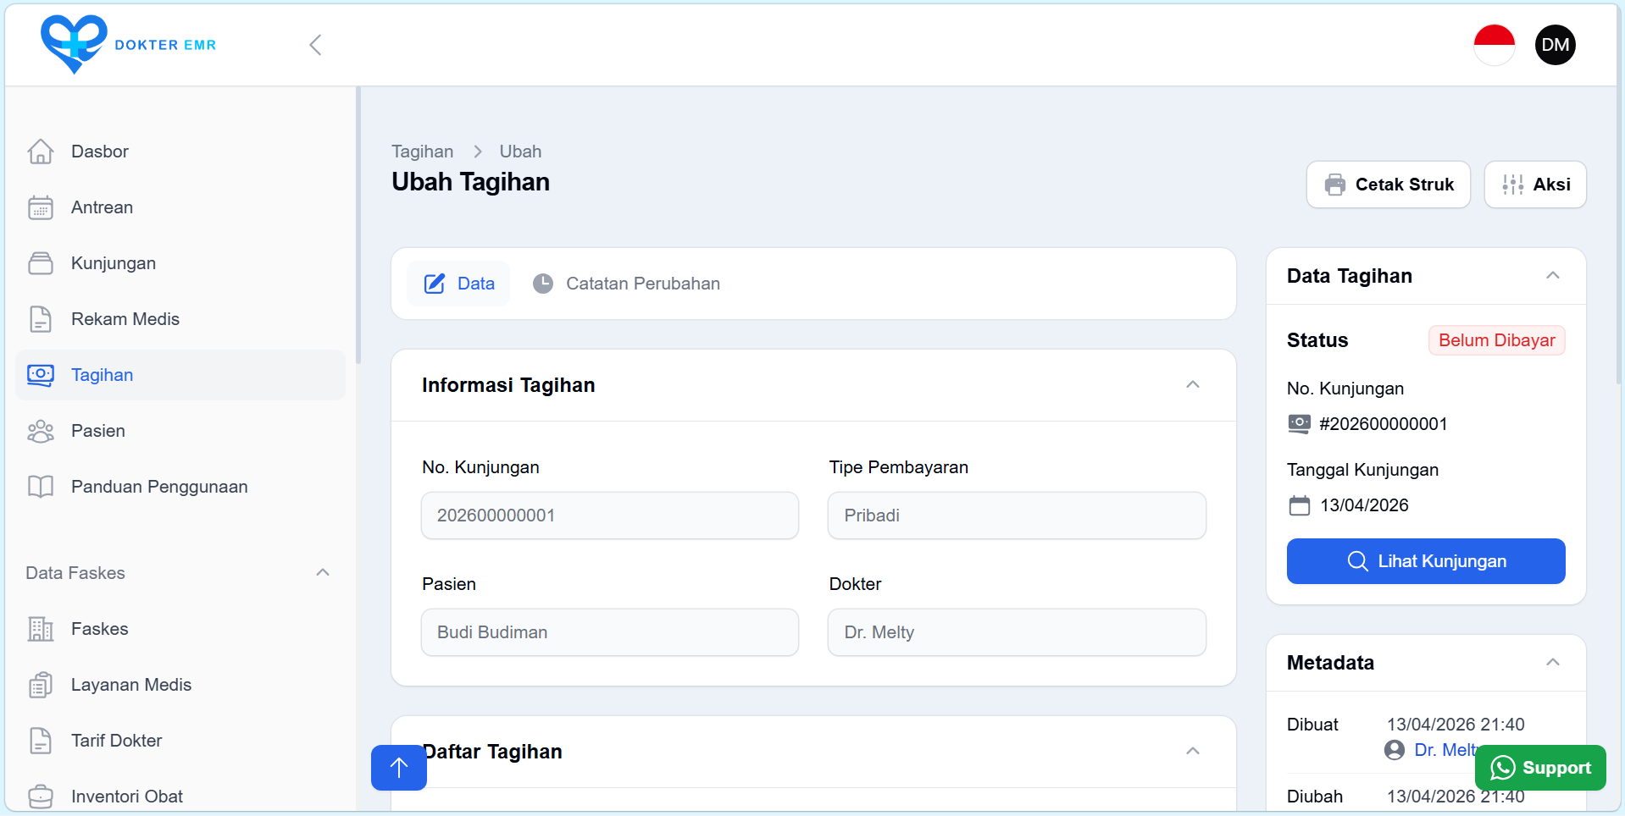The image size is (1625, 816).
Task: Click the Layanan Medis clipboard icon
Action: point(41,685)
